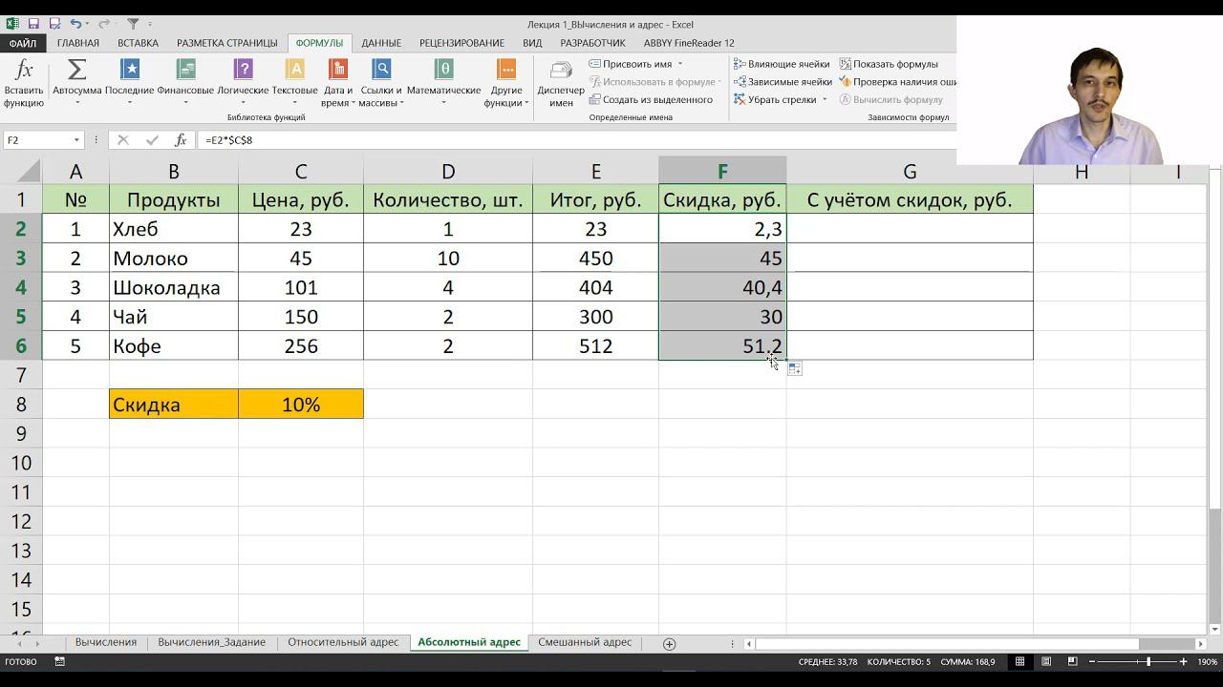The height and width of the screenshot is (687, 1223).
Task: Open the Использовать в формуле dropdown
Action: pyautogui.click(x=654, y=82)
